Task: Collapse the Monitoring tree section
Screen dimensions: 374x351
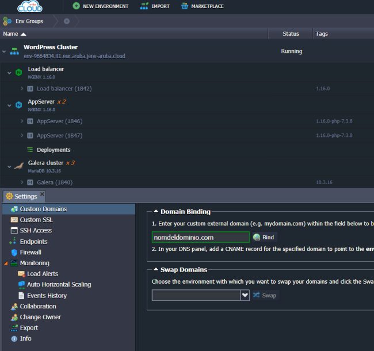Action: [x=6, y=263]
